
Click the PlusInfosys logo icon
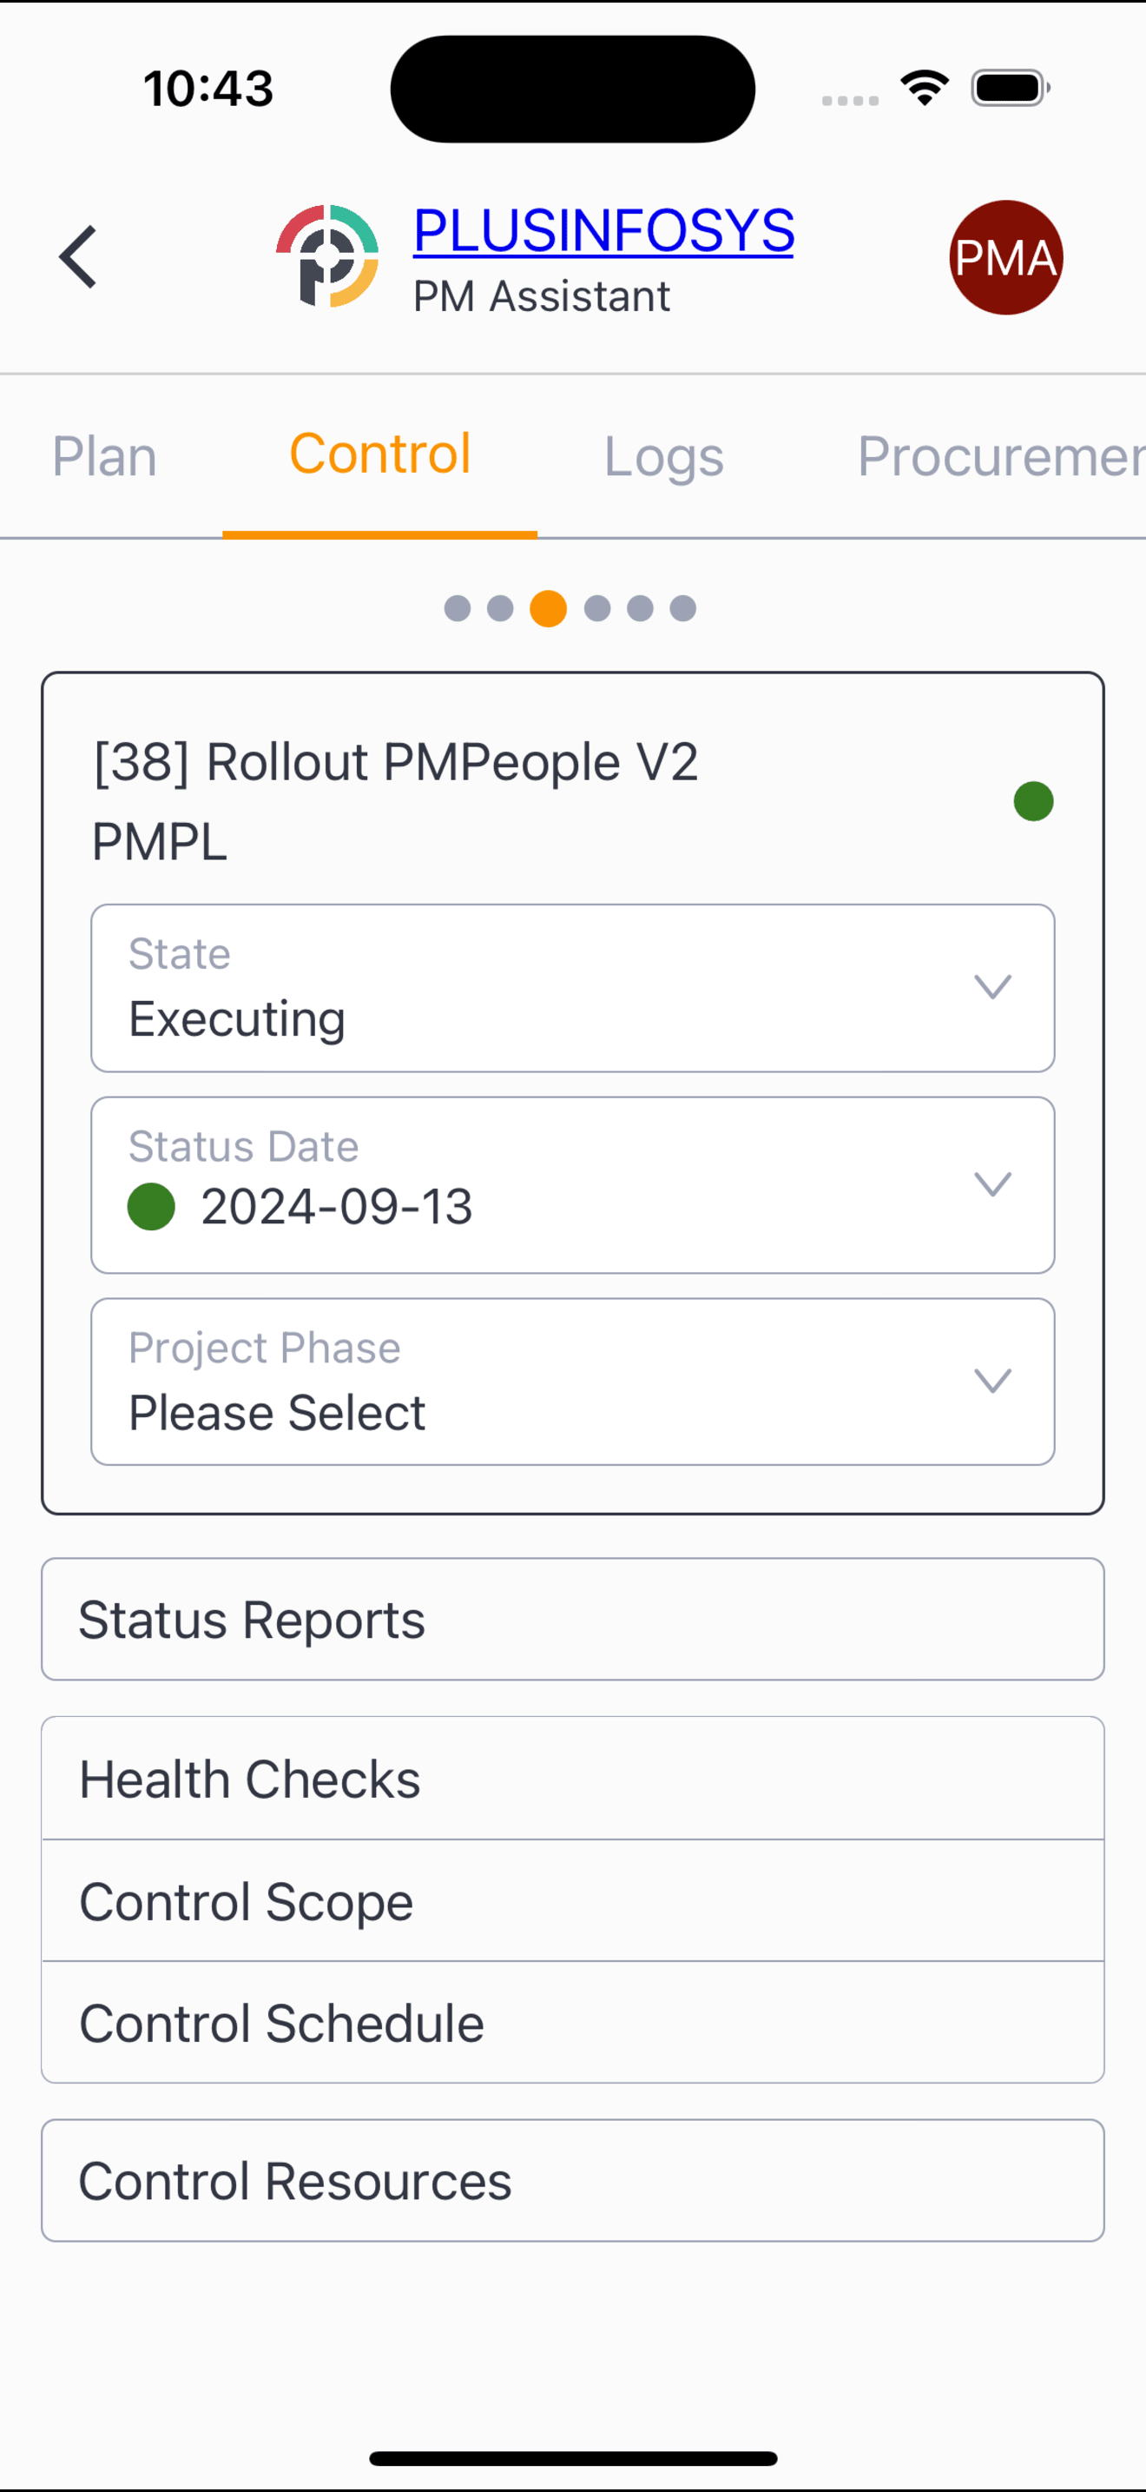326,256
